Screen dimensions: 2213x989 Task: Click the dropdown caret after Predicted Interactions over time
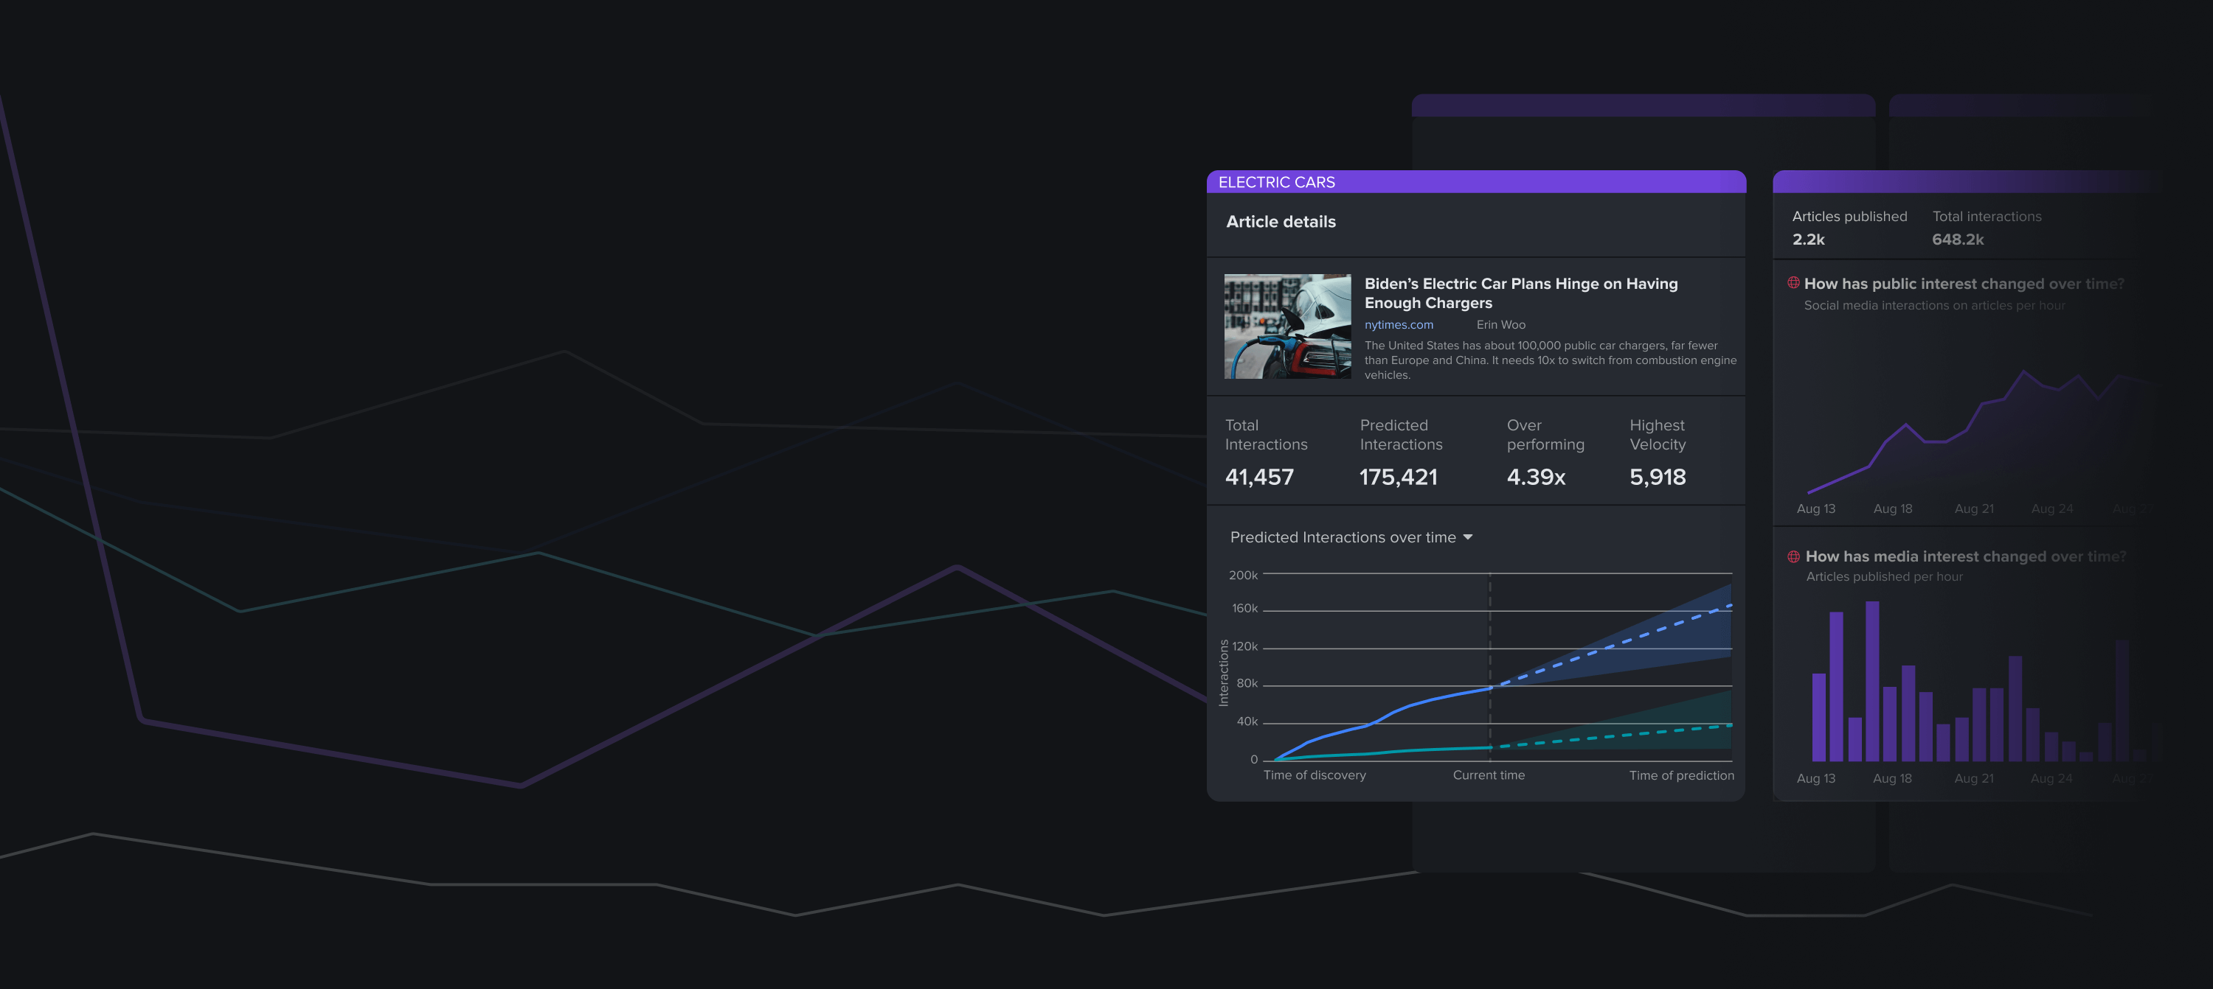1467,537
